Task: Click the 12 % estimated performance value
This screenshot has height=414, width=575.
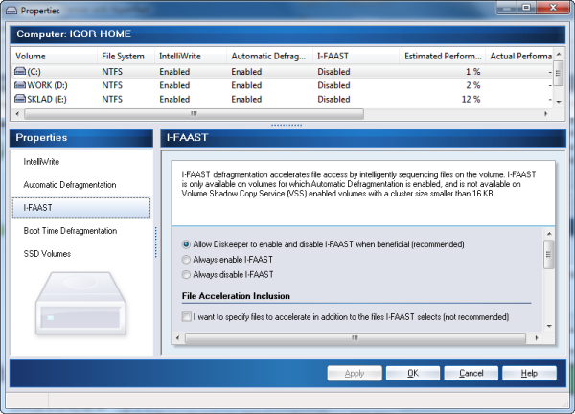Action: [471, 99]
